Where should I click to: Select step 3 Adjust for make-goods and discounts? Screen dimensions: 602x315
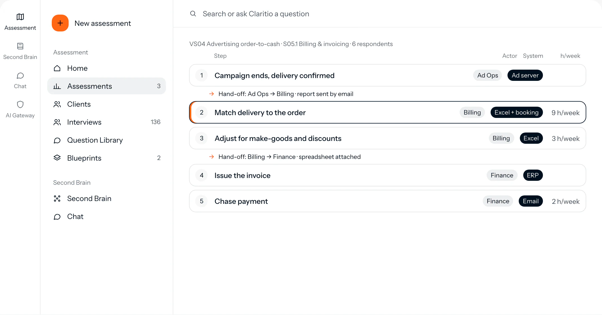click(388, 138)
